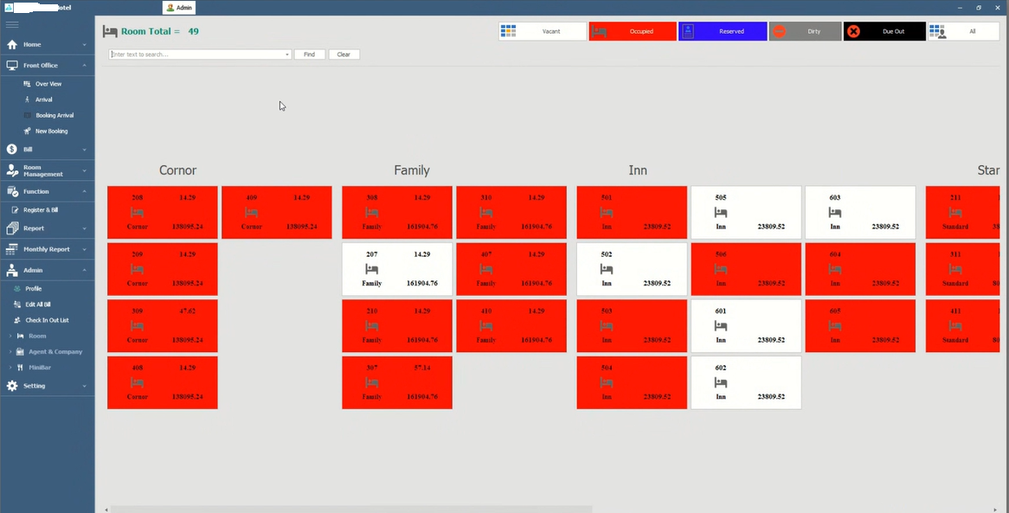1009x513 pixels.
Task: Click the bed icon in room 505 card
Action: 721,213
